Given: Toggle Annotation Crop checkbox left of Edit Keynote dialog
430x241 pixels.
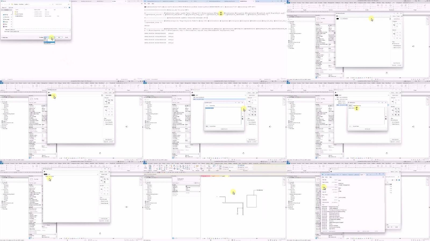Looking at the screenshot, I should tap(186, 137).
